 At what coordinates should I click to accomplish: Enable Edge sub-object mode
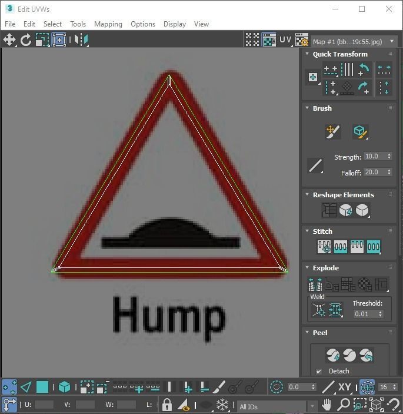click(x=26, y=387)
